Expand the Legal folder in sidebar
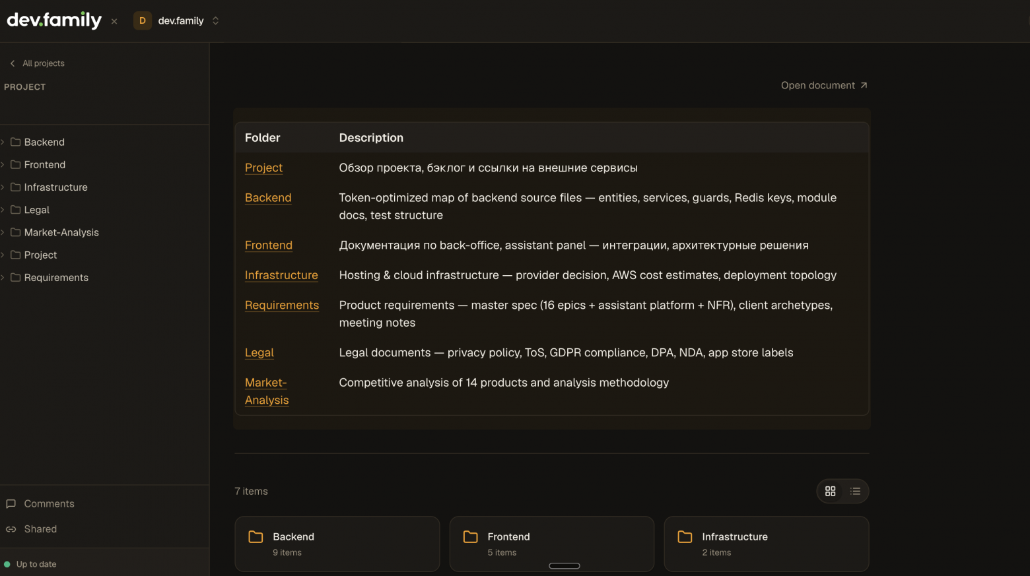 tap(3, 210)
